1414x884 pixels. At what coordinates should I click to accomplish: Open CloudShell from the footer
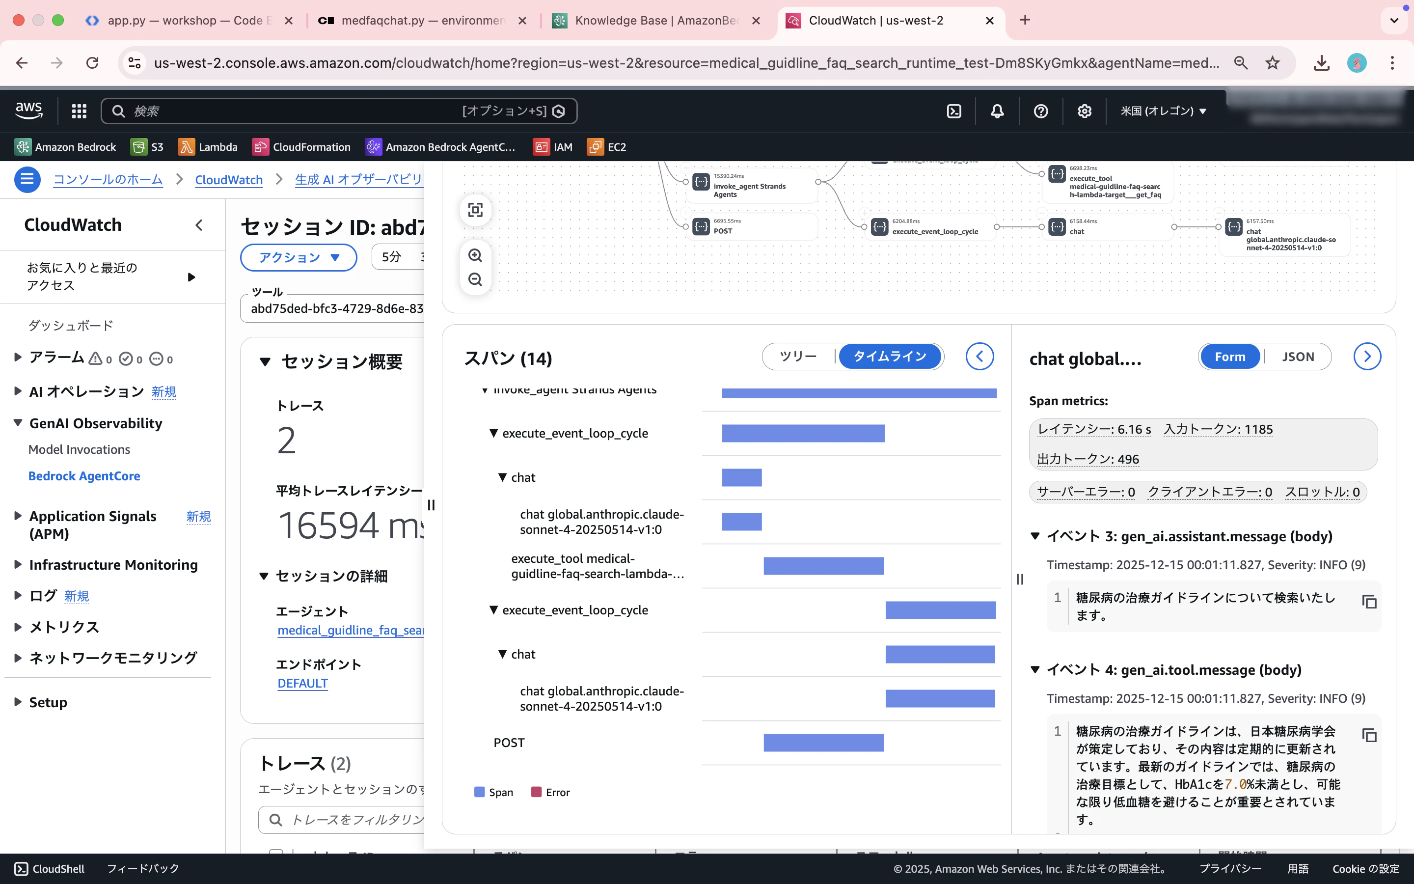[x=50, y=868]
